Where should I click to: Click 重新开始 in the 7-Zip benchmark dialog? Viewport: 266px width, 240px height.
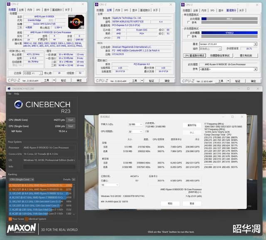[x=192, y=125]
